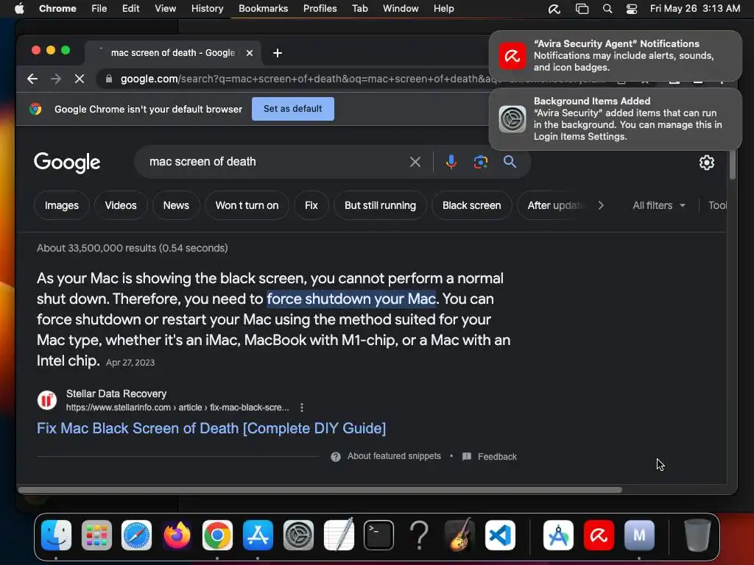Open the Trash in the dock
Image resolution: width=754 pixels, height=565 pixels.
point(697,535)
